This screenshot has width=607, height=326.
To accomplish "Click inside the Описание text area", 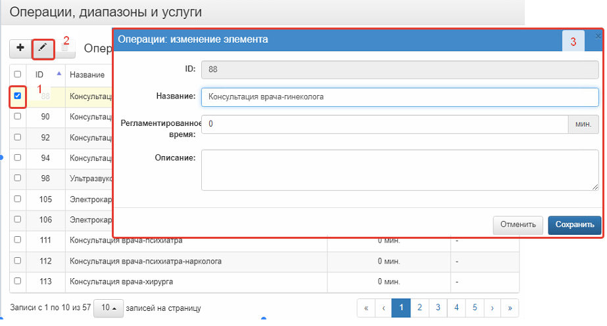I will [399, 170].
